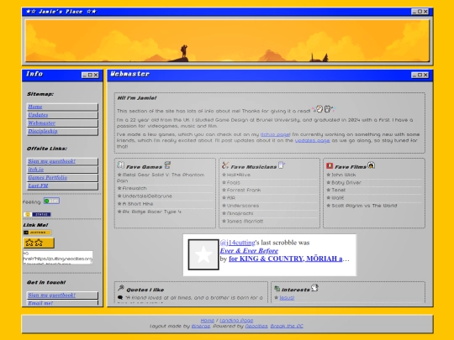Screen dimensions: 454x340
Task: Open Sign my guestbook under Offsite Links
Action: [52, 161]
